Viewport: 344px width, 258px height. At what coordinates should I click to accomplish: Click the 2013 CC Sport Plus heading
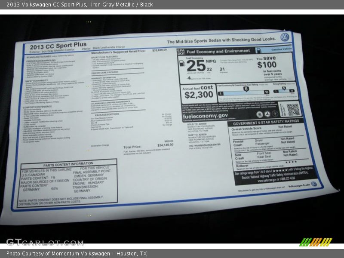click(58, 46)
